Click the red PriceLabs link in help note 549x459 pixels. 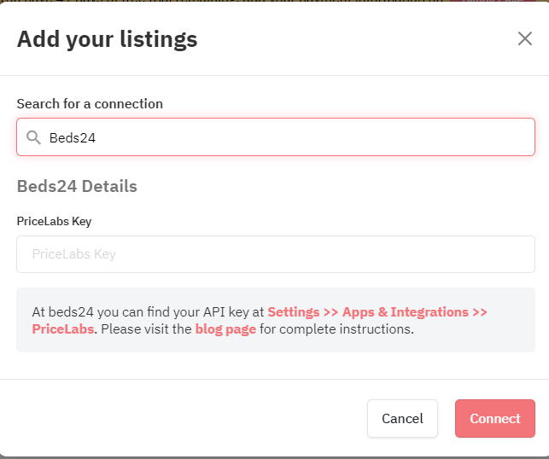62,329
